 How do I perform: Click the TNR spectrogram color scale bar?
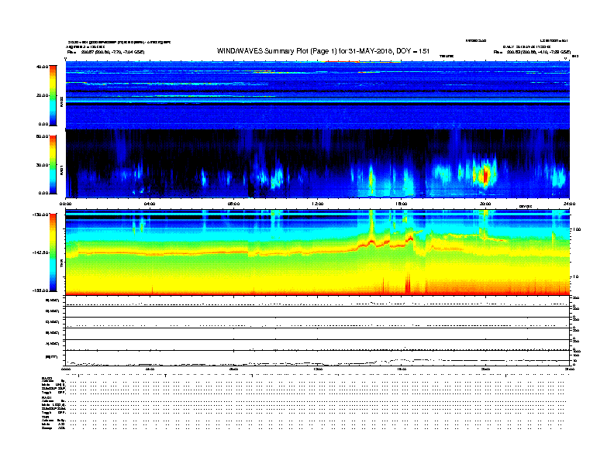click(x=53, y=252)
